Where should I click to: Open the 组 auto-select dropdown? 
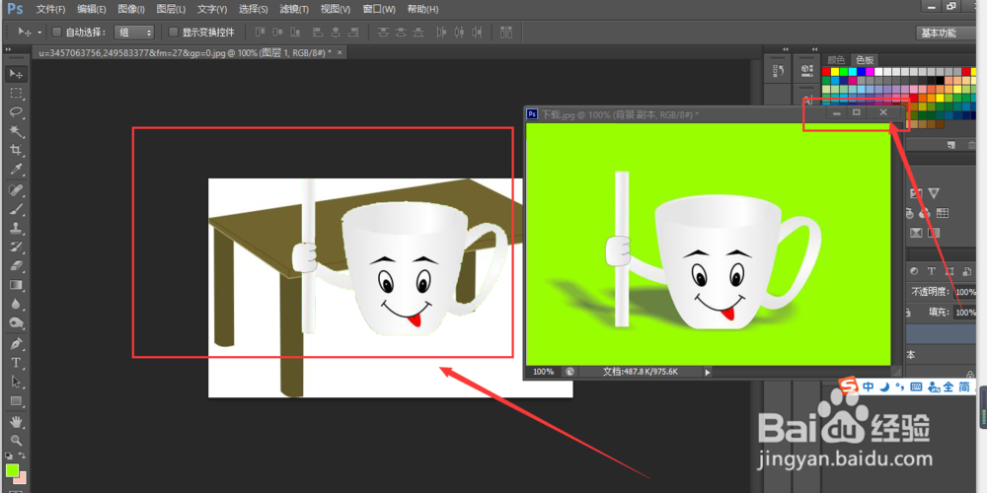134,32
